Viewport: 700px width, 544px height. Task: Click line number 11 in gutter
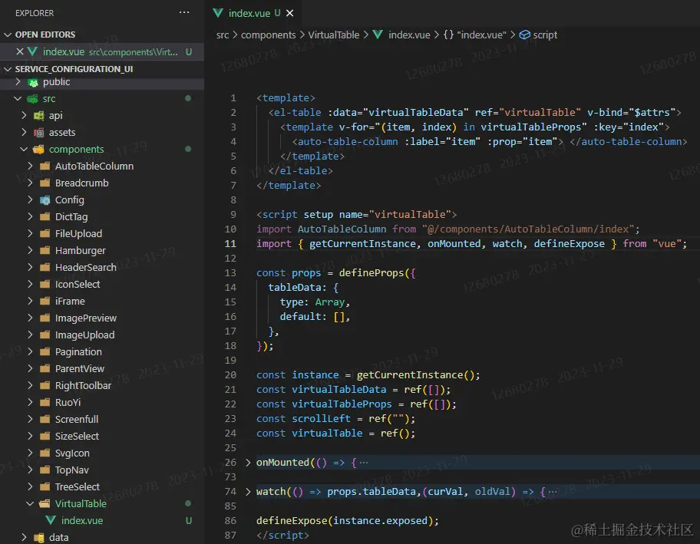tap(230, 244)
